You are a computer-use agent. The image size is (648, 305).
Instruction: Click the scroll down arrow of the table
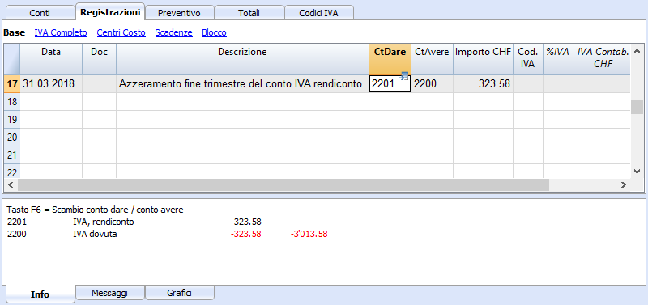(x=637, y=172)
